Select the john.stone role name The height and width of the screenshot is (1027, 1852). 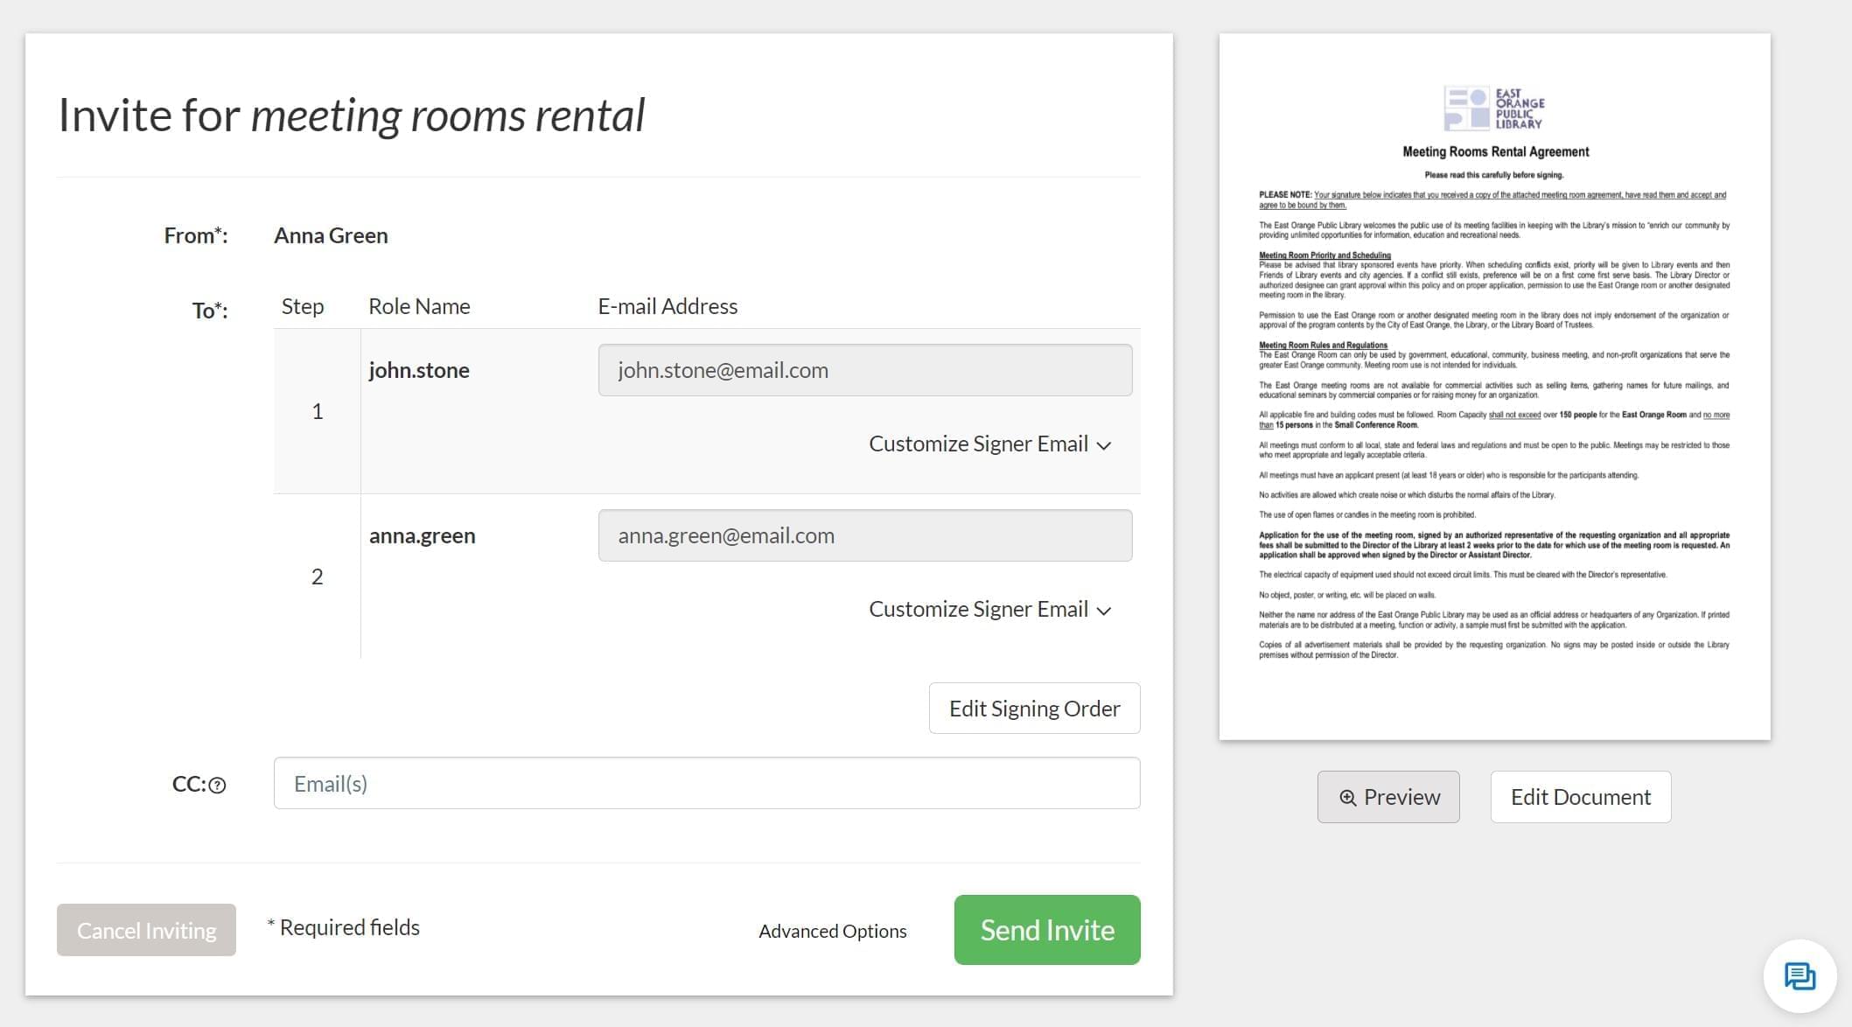[419, 370]
